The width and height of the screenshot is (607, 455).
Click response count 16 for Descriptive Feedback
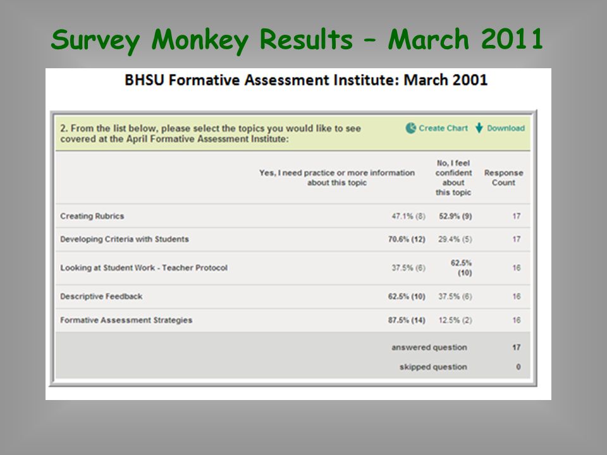pos(517,296)
